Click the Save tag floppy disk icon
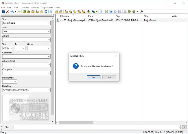Screen dimensions: 188x134 (3, 12)
